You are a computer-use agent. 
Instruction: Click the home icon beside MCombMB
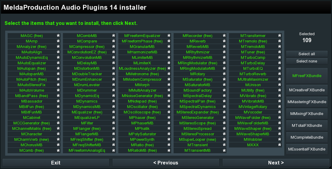[x=113, y=36]
